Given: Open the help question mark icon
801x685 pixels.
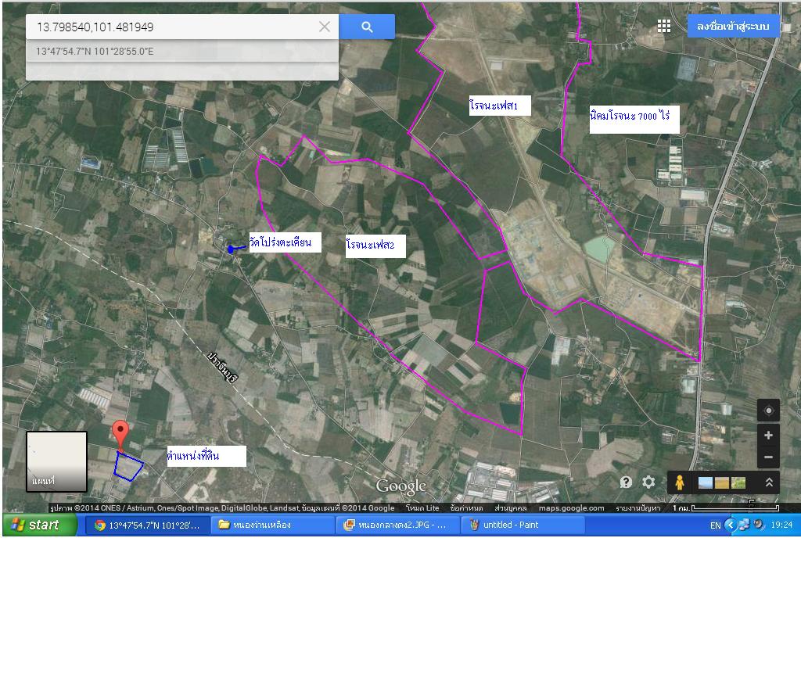Looking at the screenshot, I should [626, 482].
